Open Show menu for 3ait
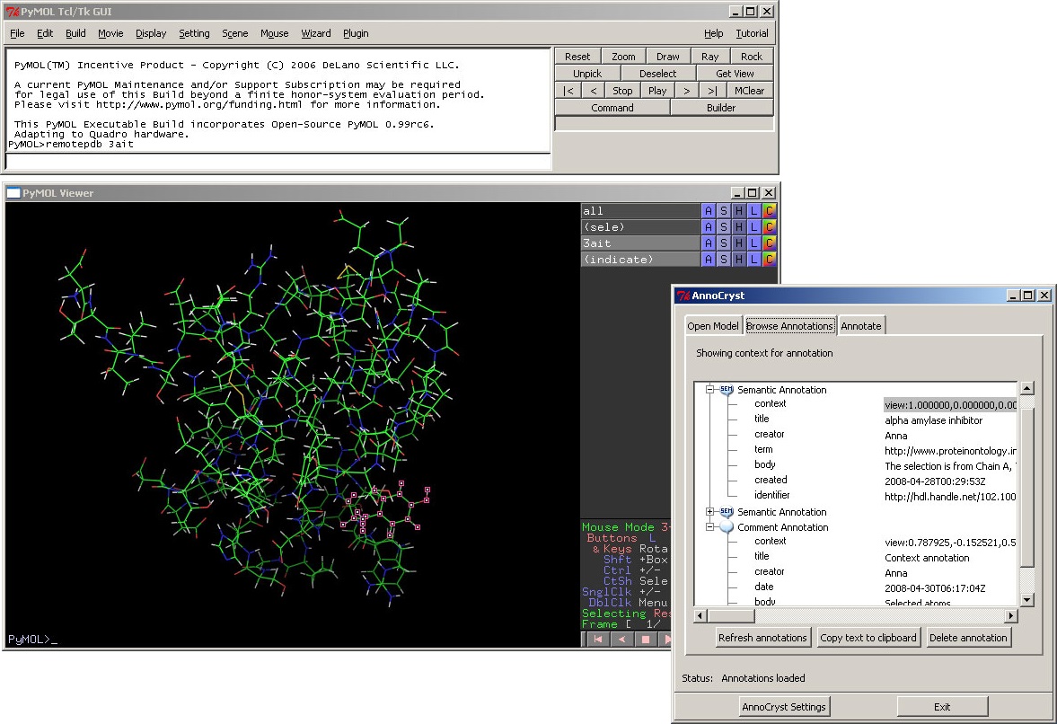Screen dimensions: 1057x724 pyautogui.click(x=723, y=243)
